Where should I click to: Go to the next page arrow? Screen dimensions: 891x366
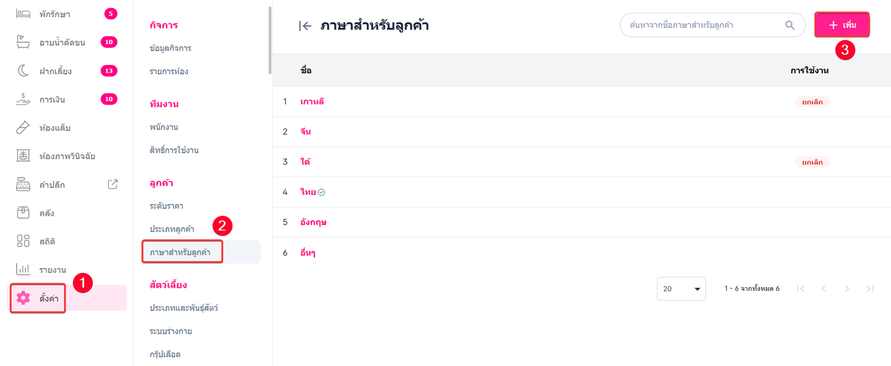(846, 288)
